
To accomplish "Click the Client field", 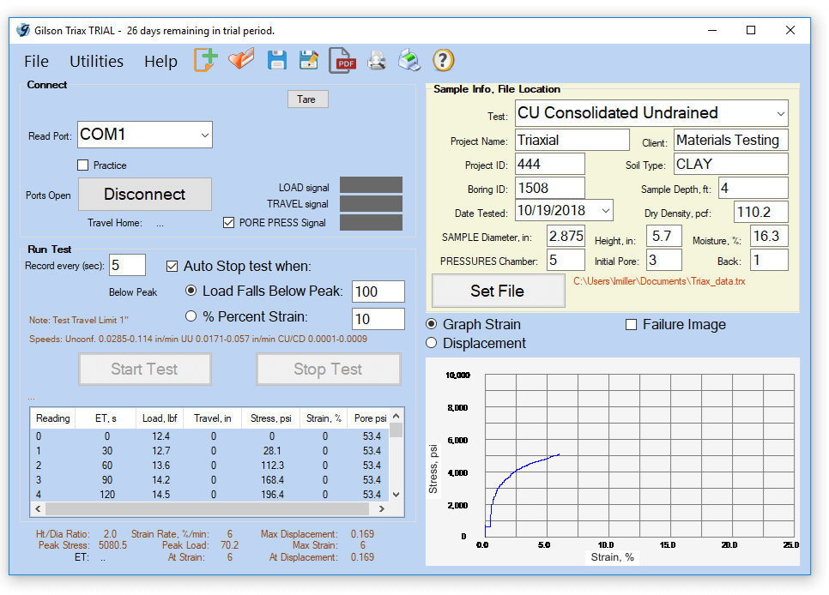I will pyautogui.click(x=730, y=140).
